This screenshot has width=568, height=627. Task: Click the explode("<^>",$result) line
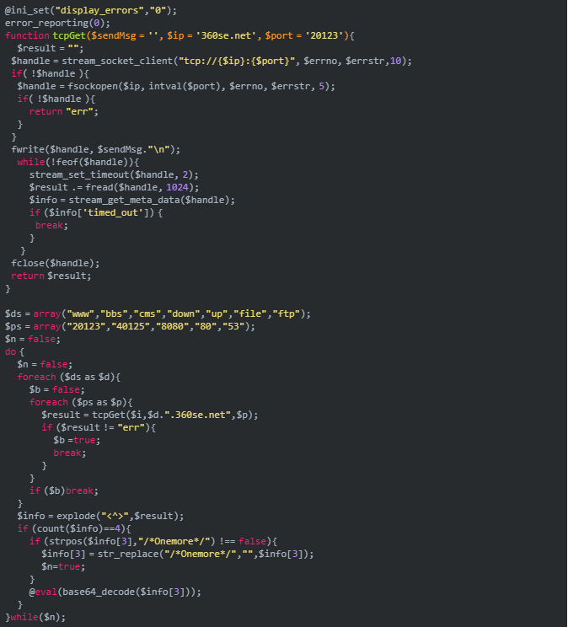tap(100, 517)
